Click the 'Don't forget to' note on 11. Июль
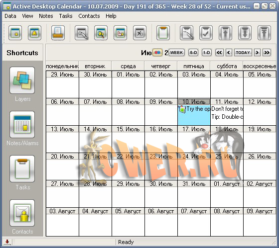Image resolution: width=279 pixels, height=248 pixels. (227, 109)
